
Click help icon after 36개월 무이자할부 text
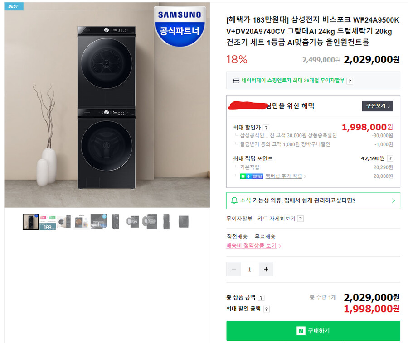click(350, 81)
